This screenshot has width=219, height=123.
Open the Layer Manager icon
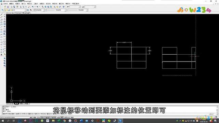(2, 10)
